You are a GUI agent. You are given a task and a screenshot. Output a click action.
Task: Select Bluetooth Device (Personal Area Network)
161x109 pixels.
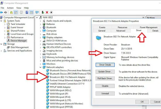tap(70, 71)
